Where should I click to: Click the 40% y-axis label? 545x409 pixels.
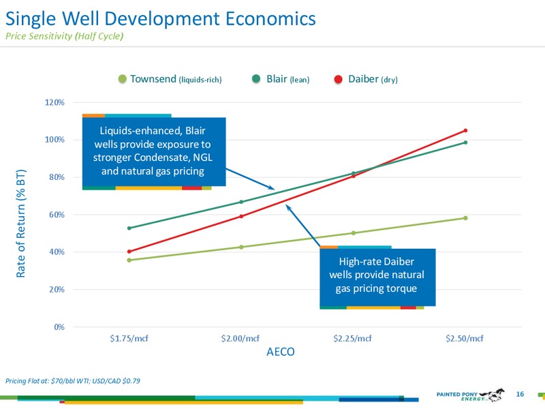(x=57, y=252)
